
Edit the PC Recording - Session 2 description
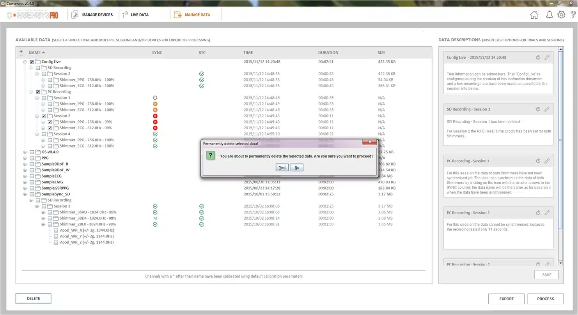(547, 213)
